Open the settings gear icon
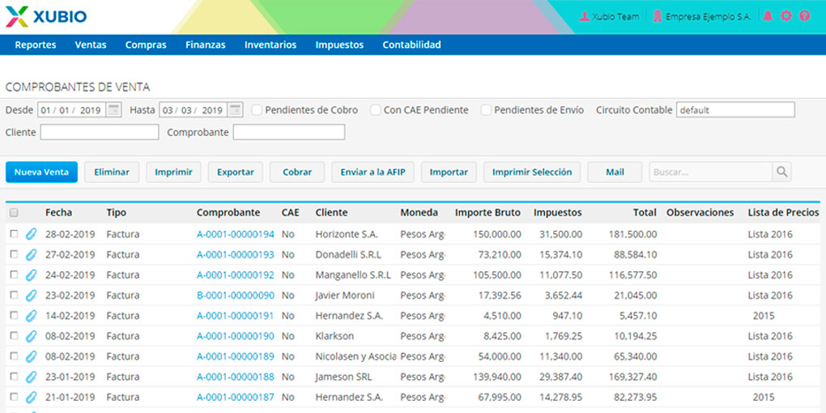Screen dimensions: 826x413 [x=786, y=16]
